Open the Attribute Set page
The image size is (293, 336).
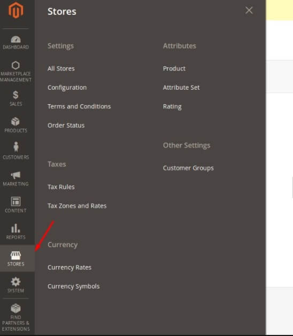181,88
